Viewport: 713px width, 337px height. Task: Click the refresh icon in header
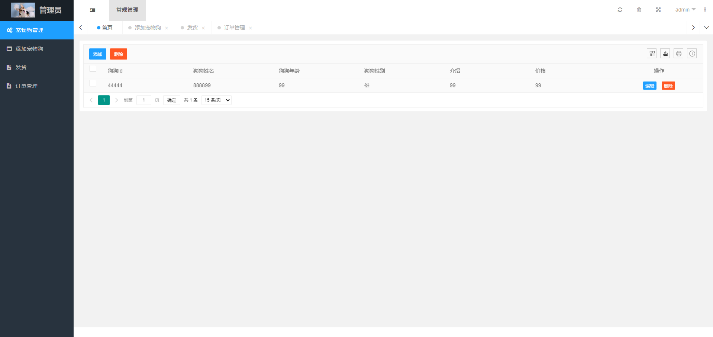(620, 10)
